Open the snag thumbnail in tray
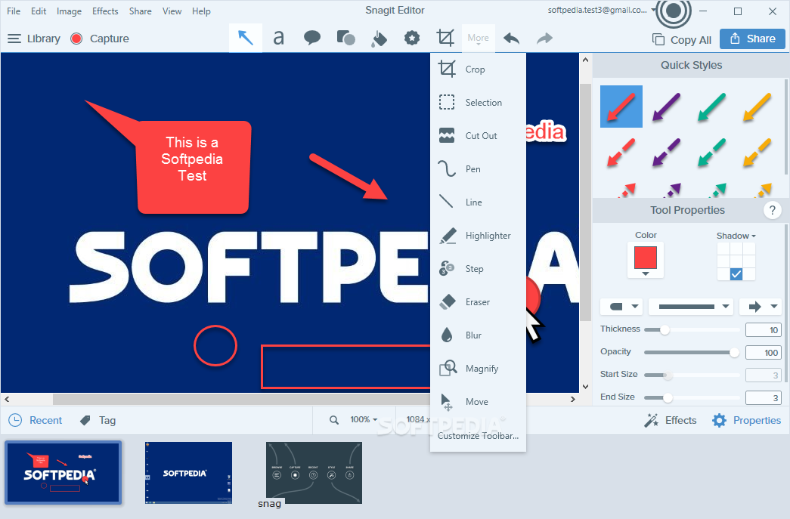The width and height of the screenshot is (790, 519). click(x=314, y=473)
